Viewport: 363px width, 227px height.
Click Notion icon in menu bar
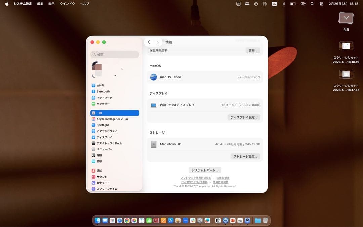[x=238, y=4]
